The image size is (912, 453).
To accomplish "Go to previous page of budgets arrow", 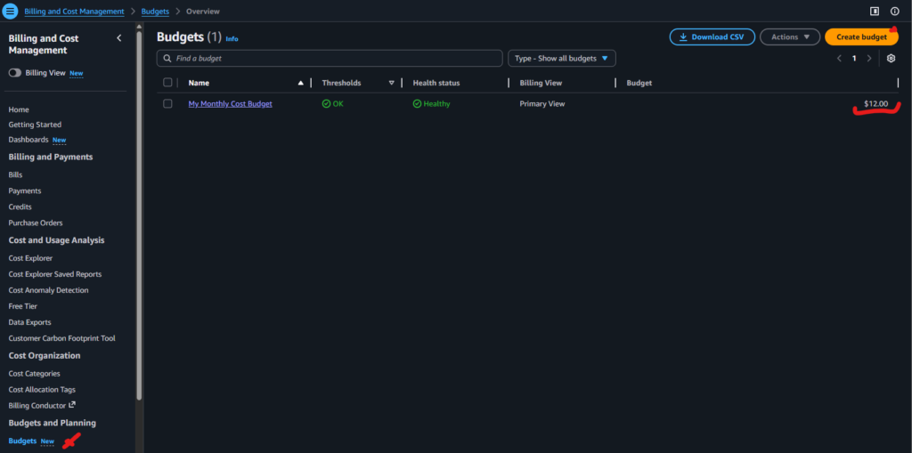I will pos(838,59).
